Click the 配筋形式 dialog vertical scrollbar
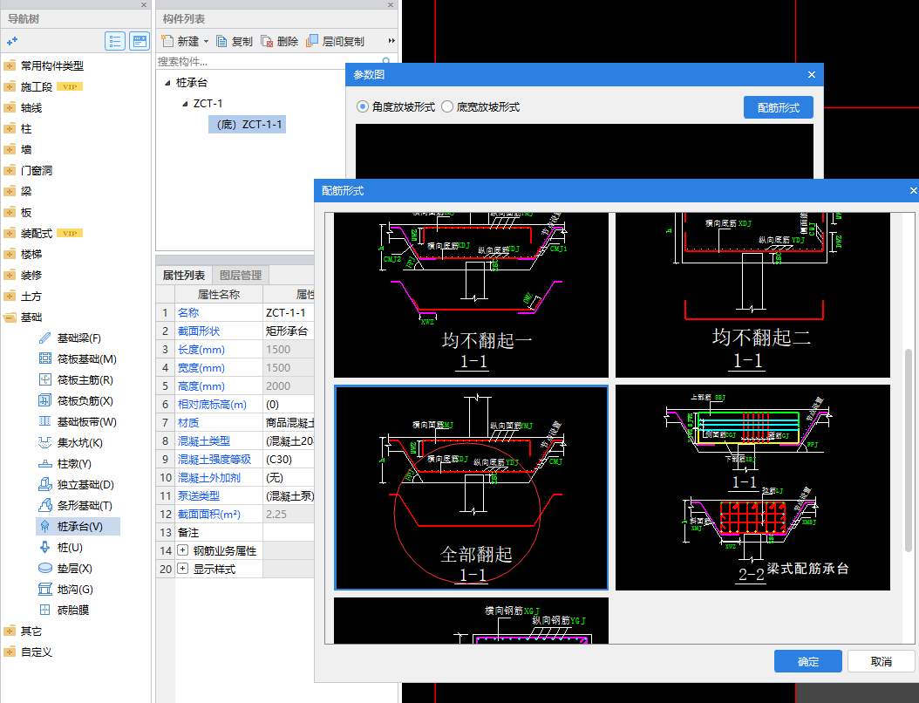The width and height of the screenshot is (919, 703). (909, 450)
